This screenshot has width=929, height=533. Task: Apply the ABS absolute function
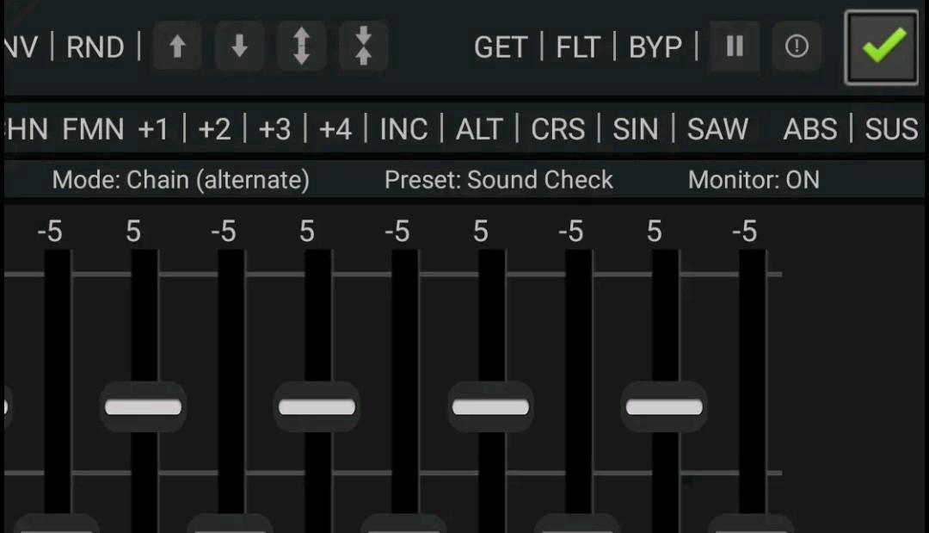809,128
